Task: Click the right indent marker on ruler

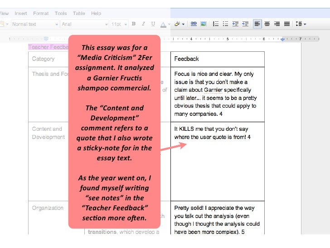Action: 283,39
